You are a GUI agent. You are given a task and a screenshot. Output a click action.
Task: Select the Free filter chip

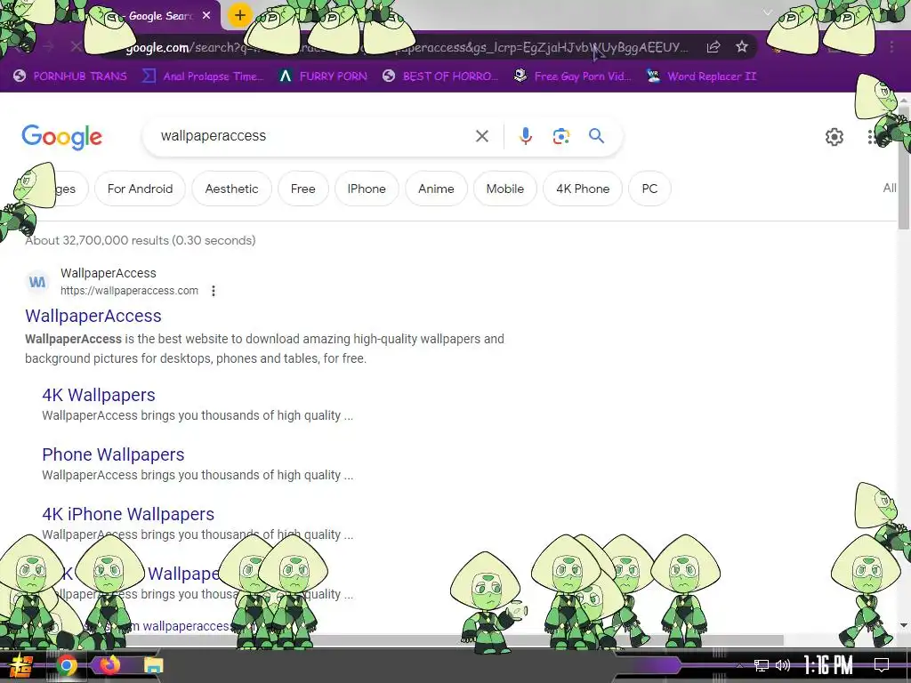point(303,189)
